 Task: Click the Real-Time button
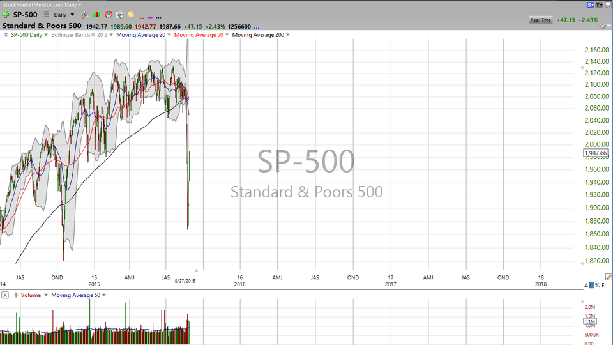coord(541,20)
